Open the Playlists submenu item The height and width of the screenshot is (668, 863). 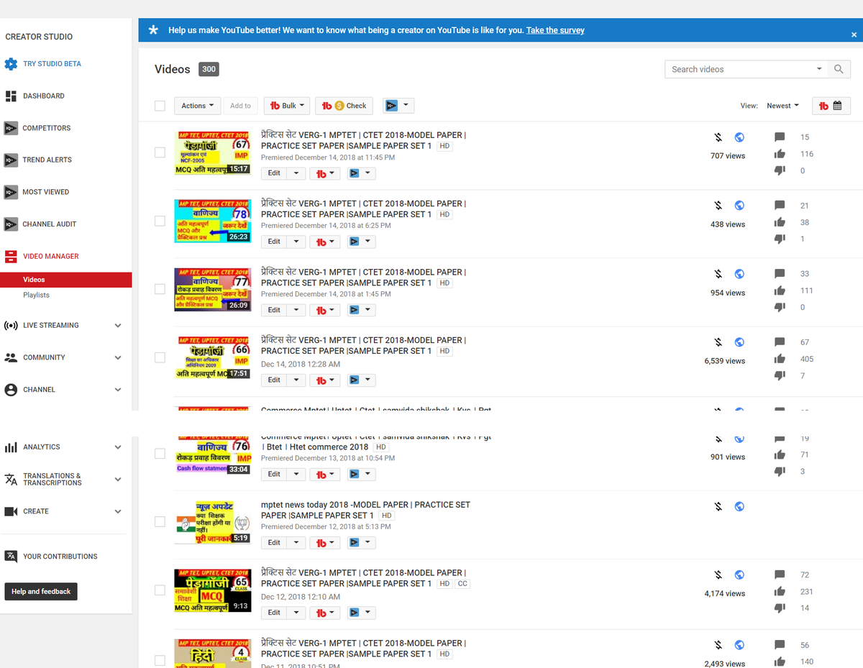pos(36,296)
